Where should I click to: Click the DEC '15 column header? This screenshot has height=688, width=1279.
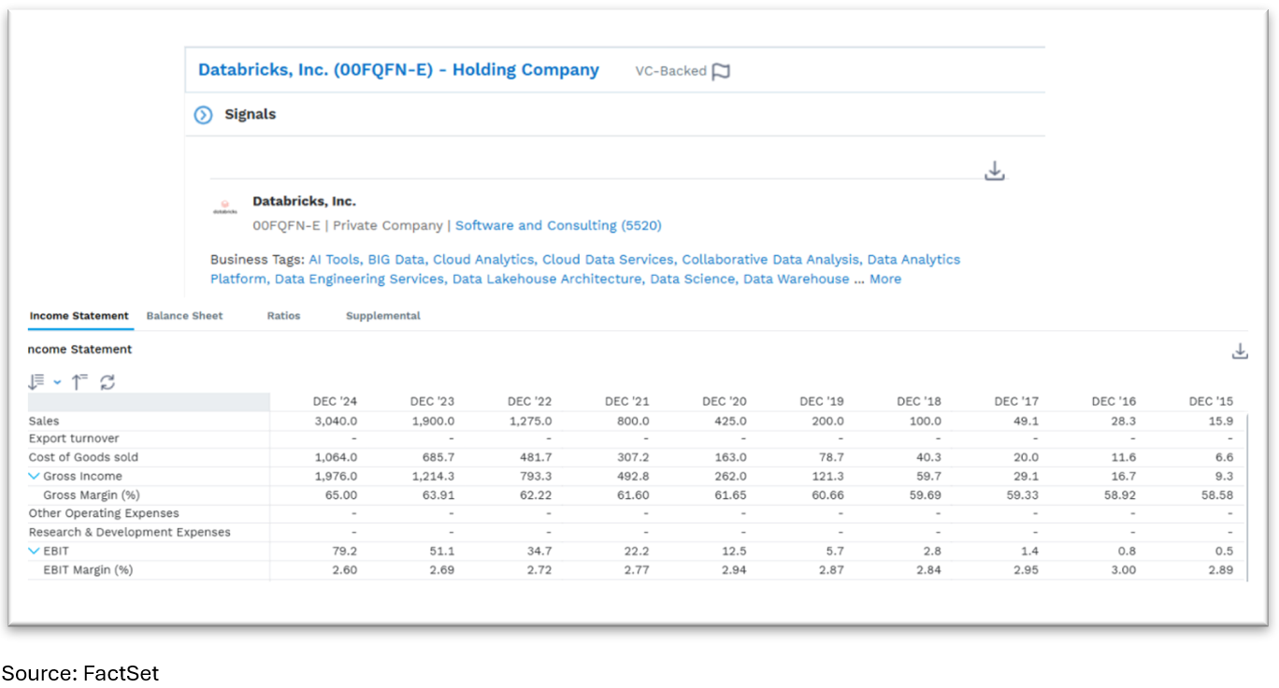(x=1211, y=402)
